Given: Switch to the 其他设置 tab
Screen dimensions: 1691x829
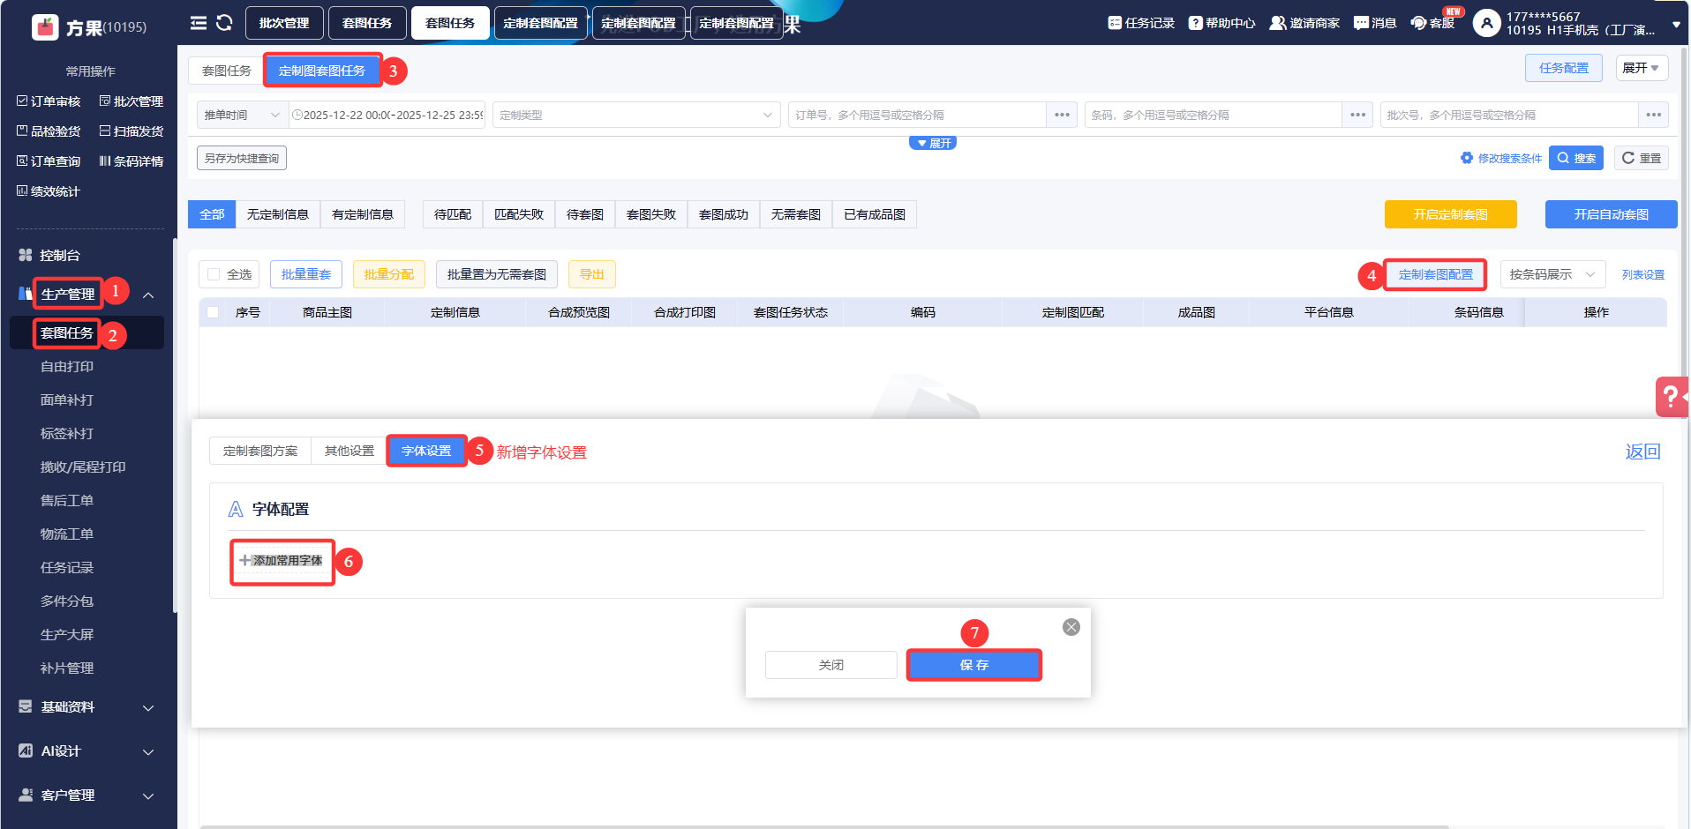Looking at the screenshot, I should tap(349, 451).
